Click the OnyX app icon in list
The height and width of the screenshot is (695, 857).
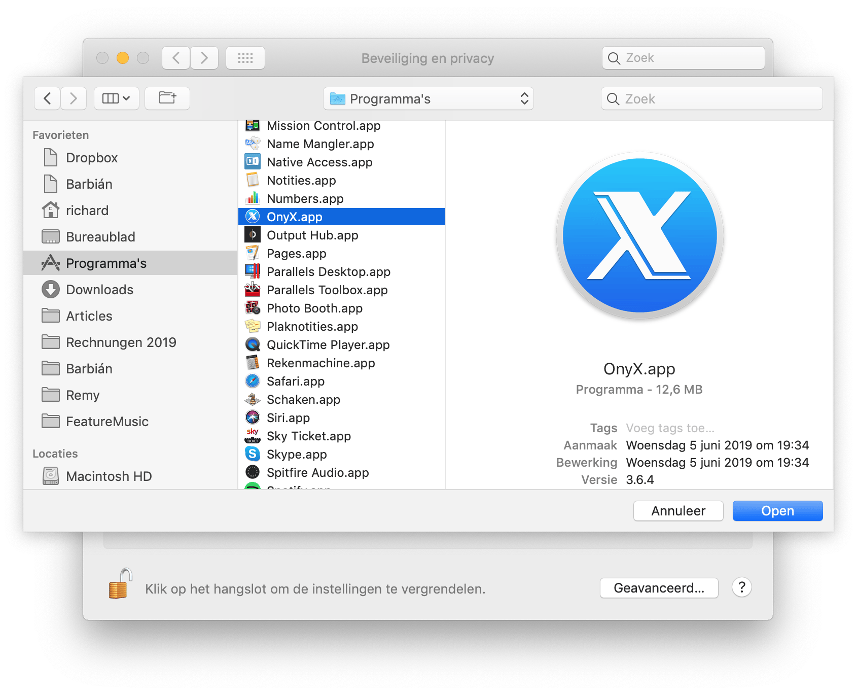pos(253,217)
